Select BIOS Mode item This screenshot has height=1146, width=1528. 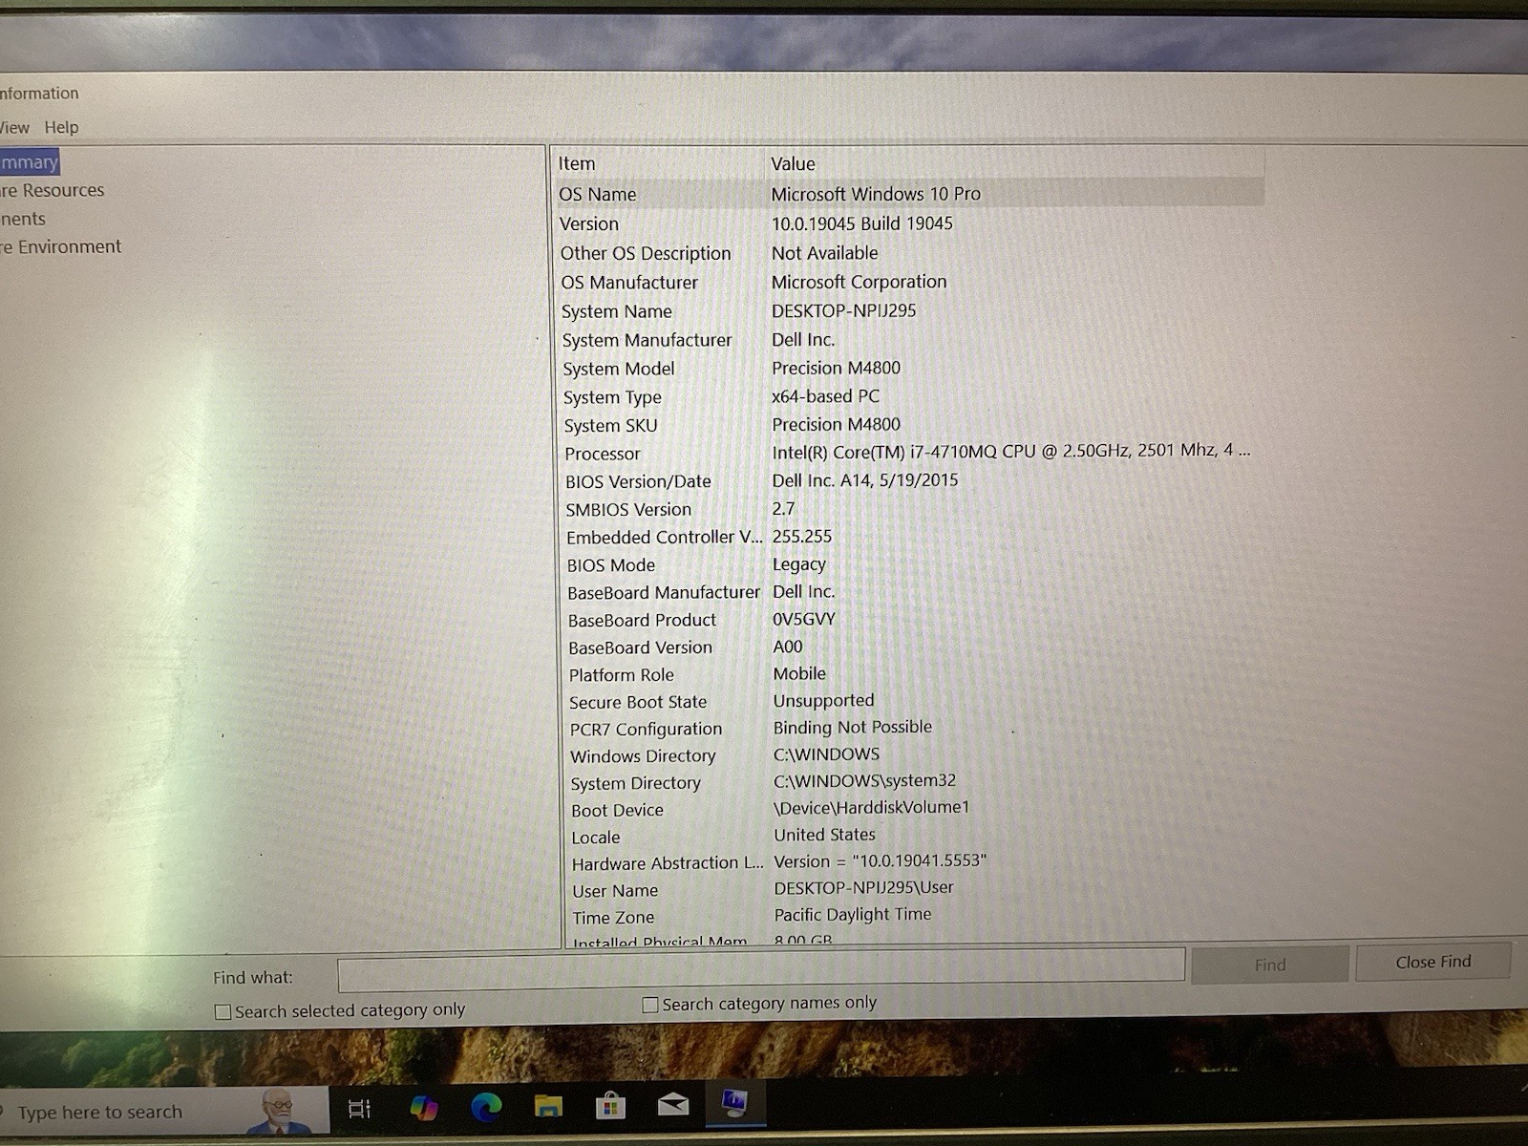pos(611,565)
